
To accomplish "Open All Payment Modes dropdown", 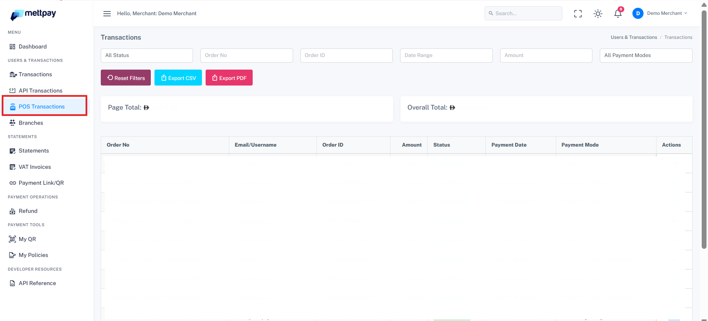I will click(646, 56).
